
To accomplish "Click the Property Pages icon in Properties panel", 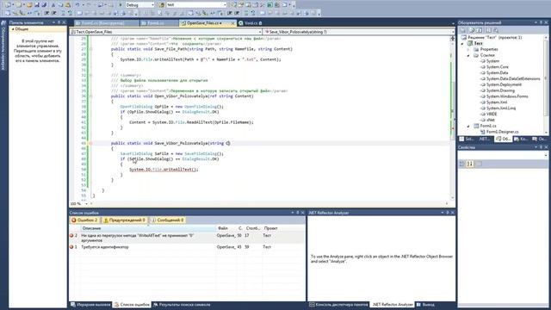I will (479, 164).
